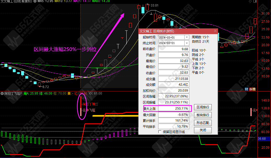The height and width of the screenshot is (158, 271).
Task: Click the small icon left of 阿拉丁飞毯 indicator
Action: click(2, 93)
